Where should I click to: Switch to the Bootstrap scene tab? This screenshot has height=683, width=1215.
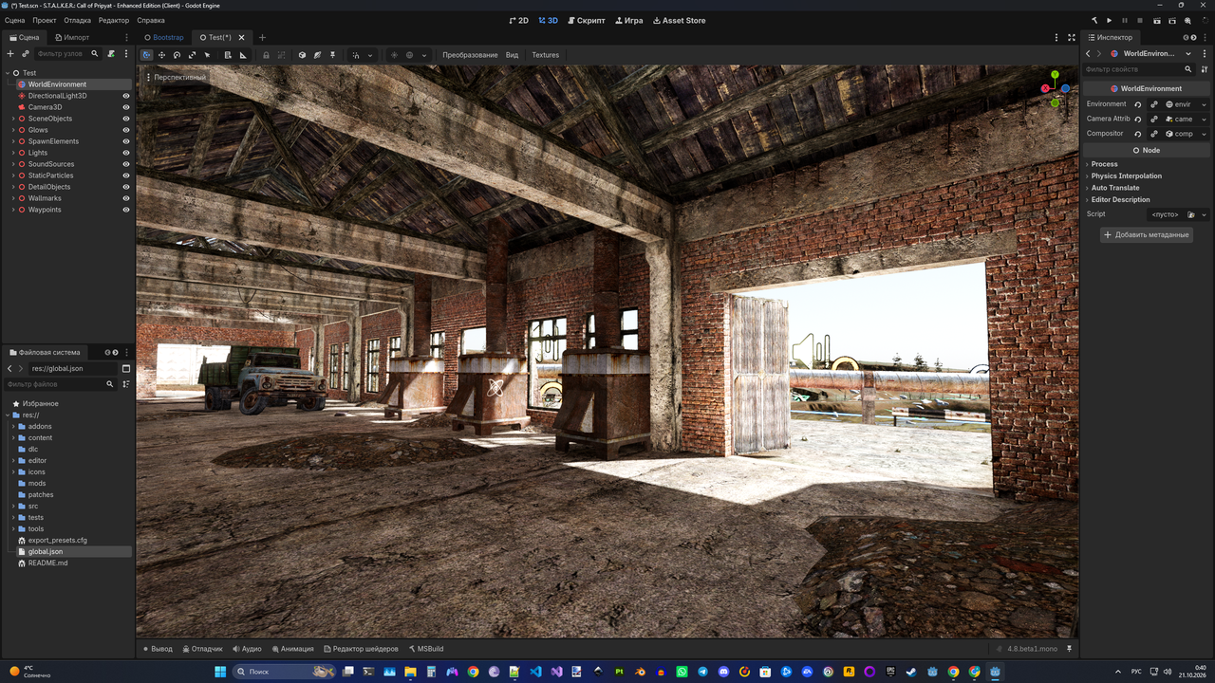point(164,38)
